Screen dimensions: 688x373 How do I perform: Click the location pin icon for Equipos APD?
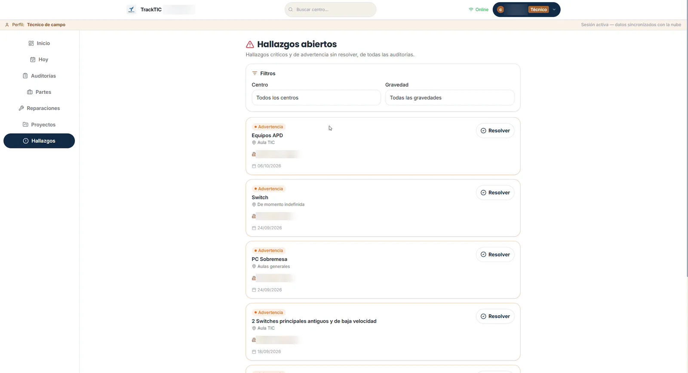pyautogui.click(x=254, y=142)
